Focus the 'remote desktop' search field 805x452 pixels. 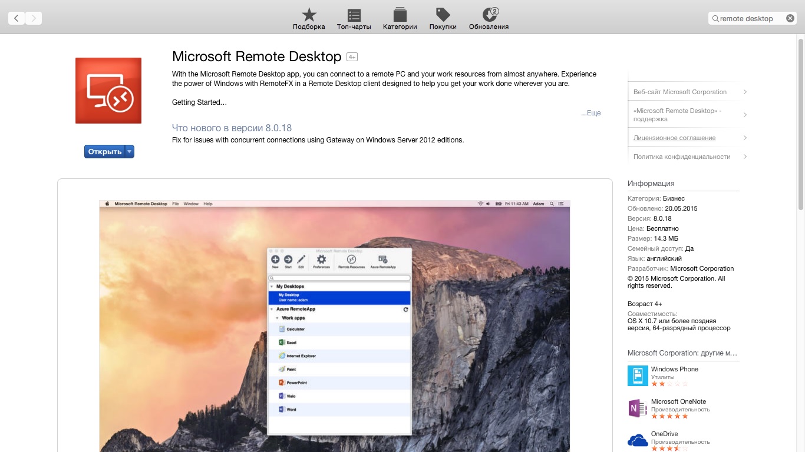752,18
